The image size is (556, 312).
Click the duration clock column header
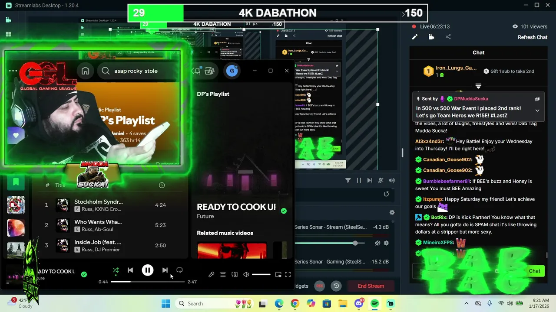coord(162,185)
